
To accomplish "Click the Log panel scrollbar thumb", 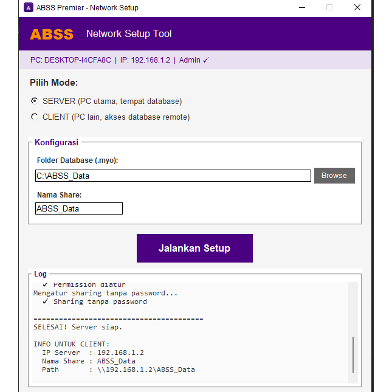I will (x=353, y=355).
